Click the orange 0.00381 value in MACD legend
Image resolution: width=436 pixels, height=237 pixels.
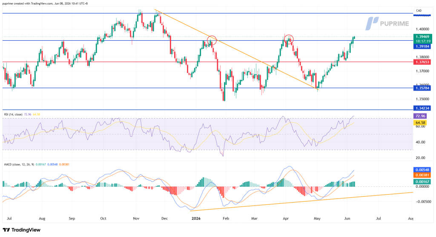(64, 164)
